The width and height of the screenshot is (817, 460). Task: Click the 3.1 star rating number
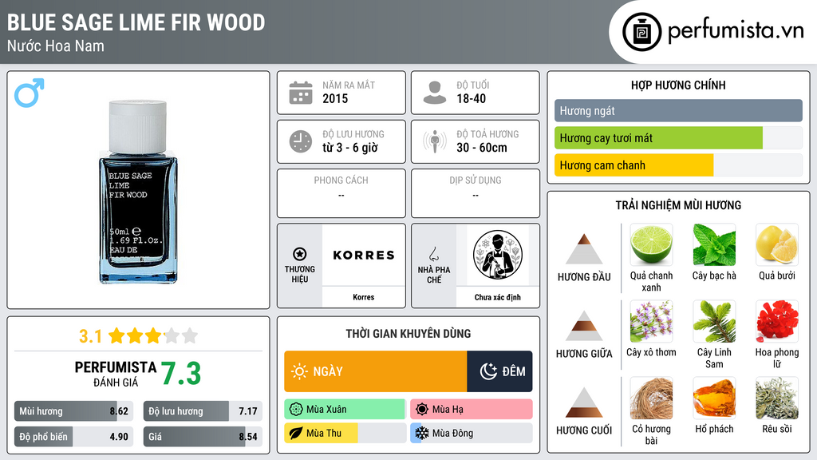91,336
